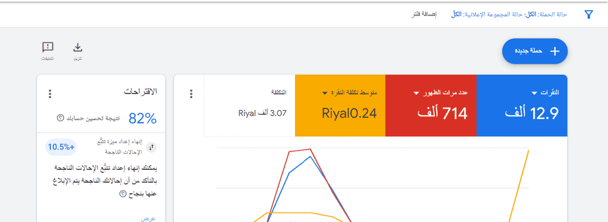Image resolution: width=608 pixels, height=222 pixels.
Task: Open the three-dot menu on the الاقتراحات card
Action: 50,94
